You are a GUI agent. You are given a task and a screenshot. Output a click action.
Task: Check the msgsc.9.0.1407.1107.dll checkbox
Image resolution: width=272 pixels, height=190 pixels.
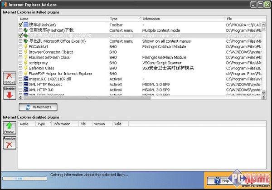(21, 79)
